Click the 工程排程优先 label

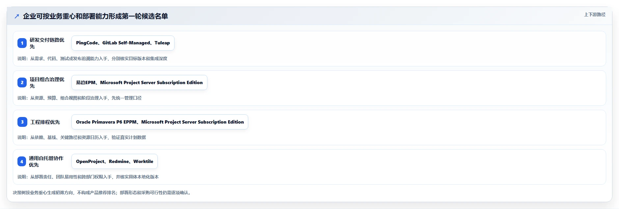click(45, 122)
